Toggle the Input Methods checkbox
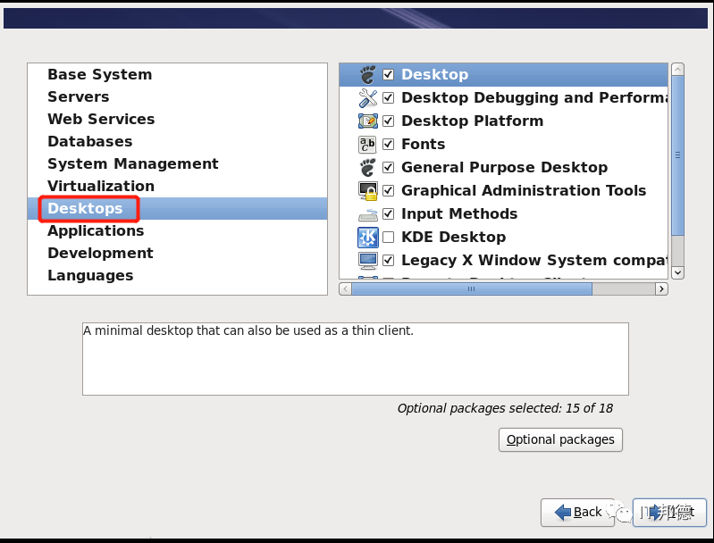The width and height of the screenshot is (714, 543). (389, 213)
